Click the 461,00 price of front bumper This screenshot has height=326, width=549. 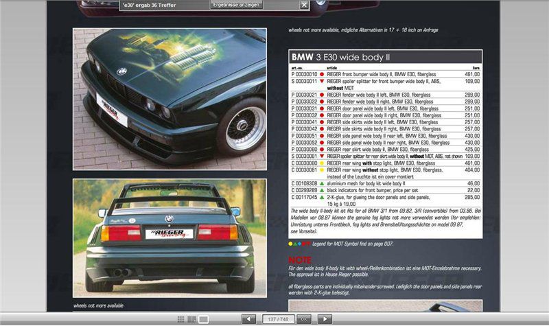pyautogui.click(x=472, y=74)
